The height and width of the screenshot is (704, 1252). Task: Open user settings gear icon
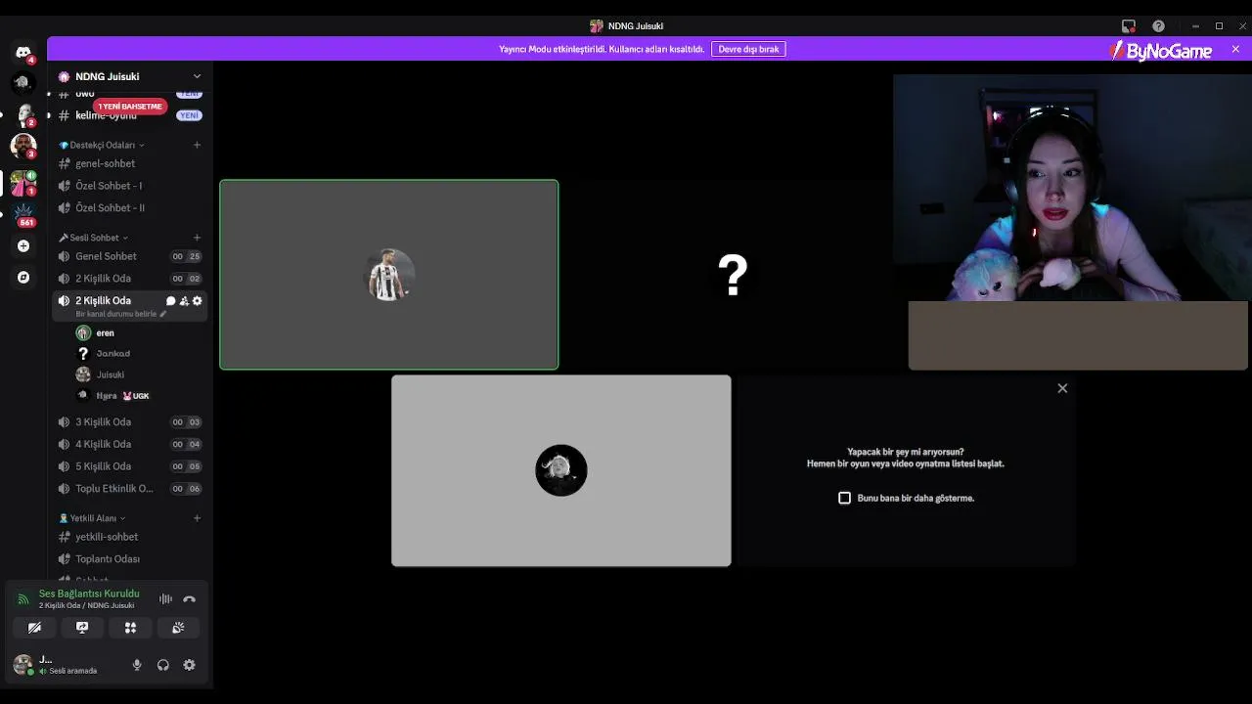tap(190, 665)
